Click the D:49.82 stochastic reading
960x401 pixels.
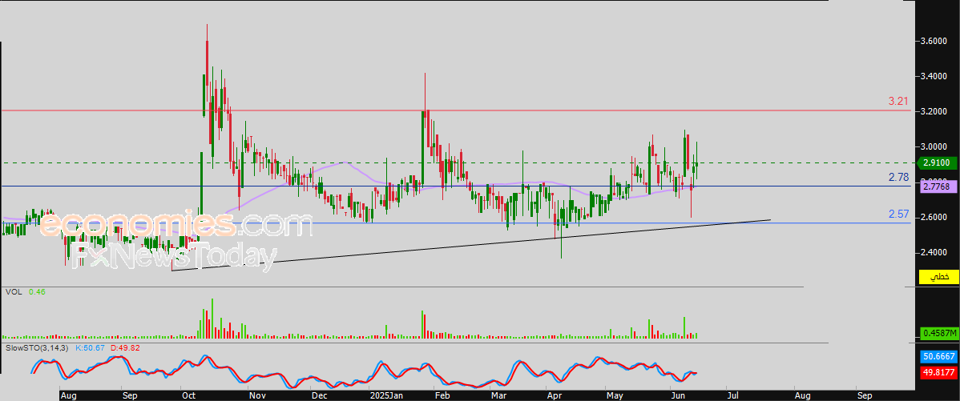(123, 348)
